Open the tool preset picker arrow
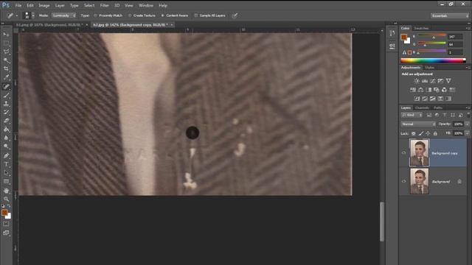472x265 pixels. (17, 15)
